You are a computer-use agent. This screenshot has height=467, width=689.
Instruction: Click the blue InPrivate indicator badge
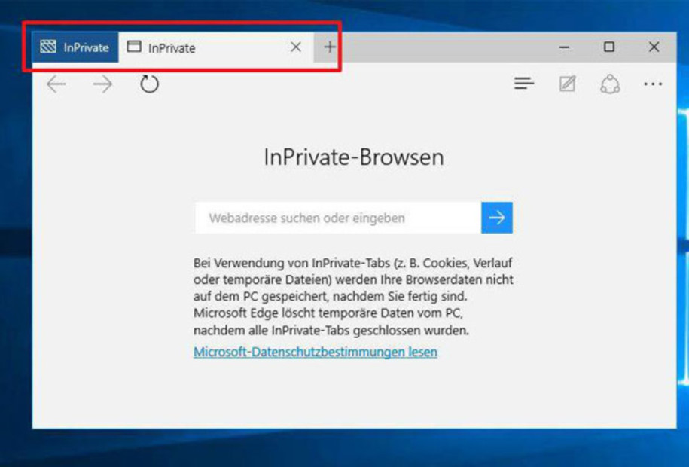tap(75, 47)
